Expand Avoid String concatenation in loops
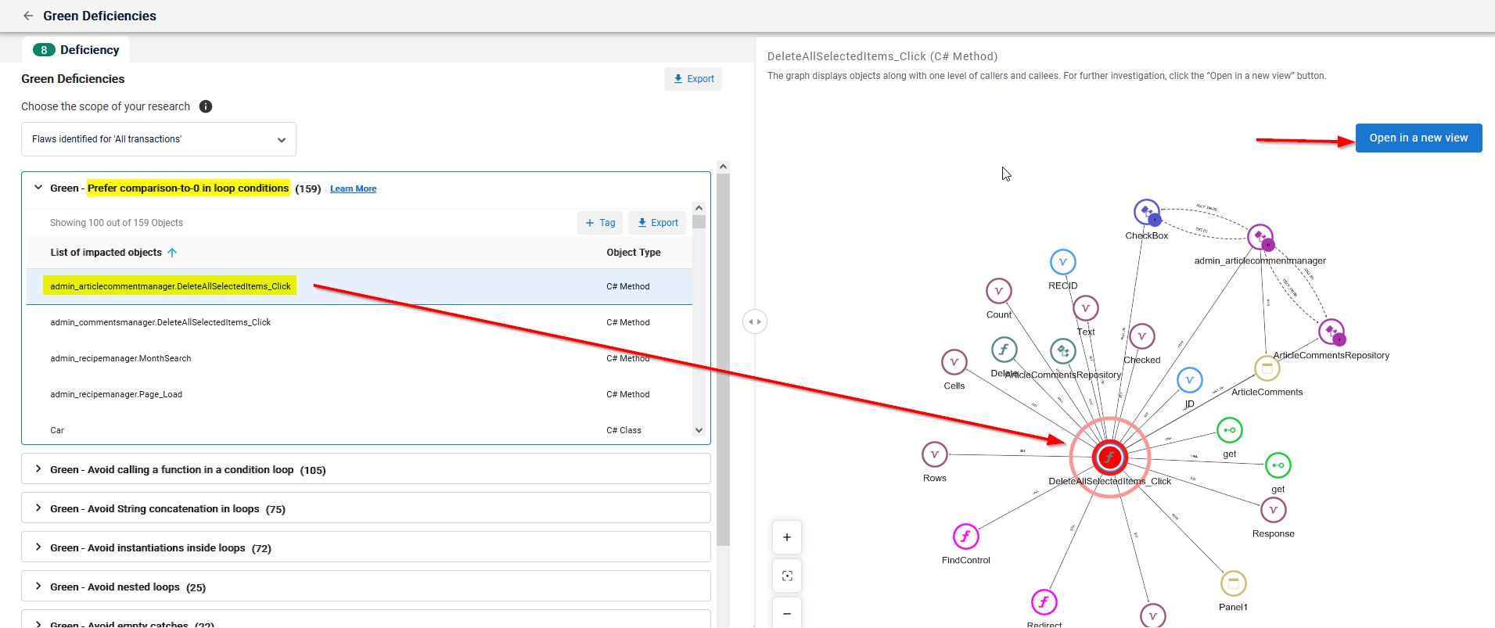Screen dimensions: 1495x628 [38, 508]
